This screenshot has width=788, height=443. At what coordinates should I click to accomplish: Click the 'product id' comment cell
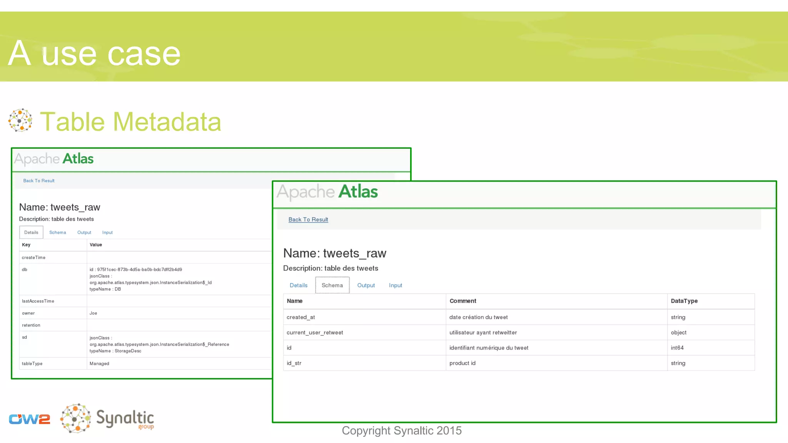click(556, 363)
